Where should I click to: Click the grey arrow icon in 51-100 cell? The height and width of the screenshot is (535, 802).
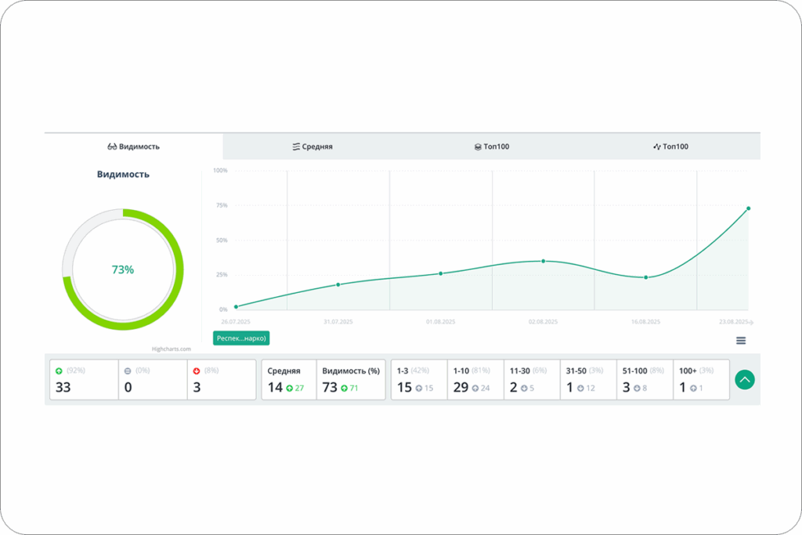(x=637, y=389)
